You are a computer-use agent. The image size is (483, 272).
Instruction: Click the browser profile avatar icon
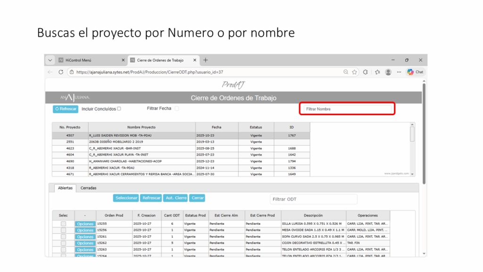coord(388,72)
